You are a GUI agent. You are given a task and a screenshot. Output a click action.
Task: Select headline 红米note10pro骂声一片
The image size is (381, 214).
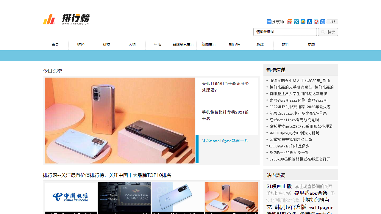(x=225, y=141)
